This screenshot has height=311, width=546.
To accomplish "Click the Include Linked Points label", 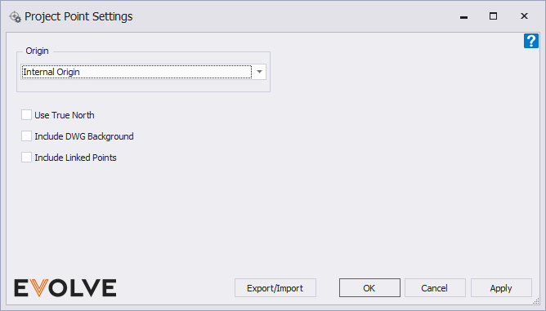I will pos(75,158).
